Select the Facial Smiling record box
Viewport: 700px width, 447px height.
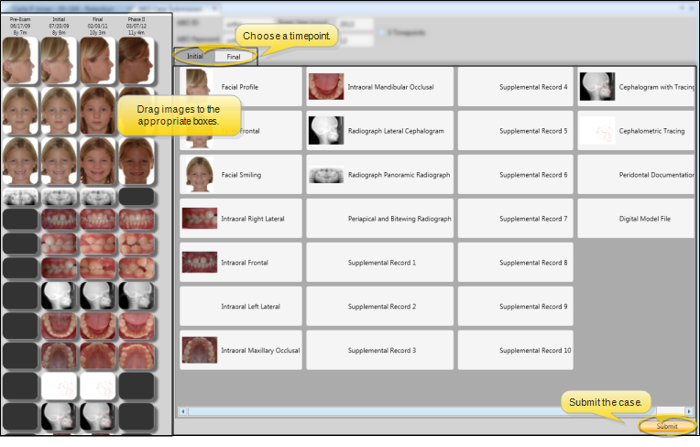[x=240, y=175]
